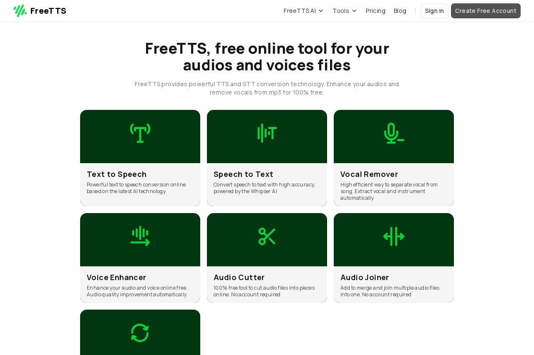The height and width of the screenshot is (355, 534).
Task: Select the Vocal Remover microphone icon
Action: pyautogui.click(x=394, y=133)
